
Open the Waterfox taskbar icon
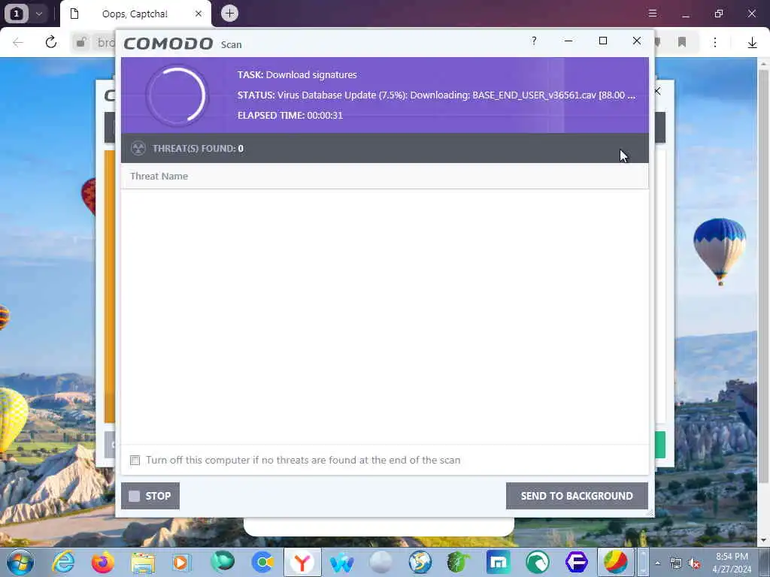342,563
